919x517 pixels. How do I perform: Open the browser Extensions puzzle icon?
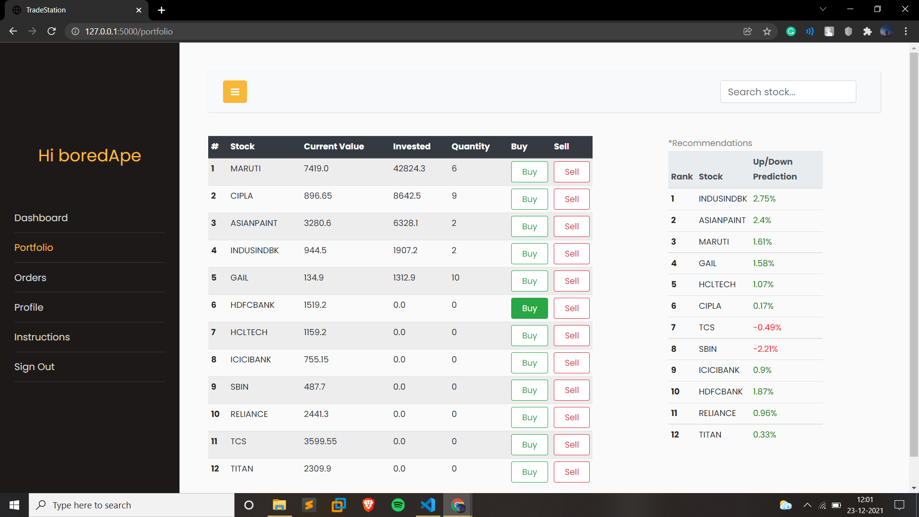(867, 32)
